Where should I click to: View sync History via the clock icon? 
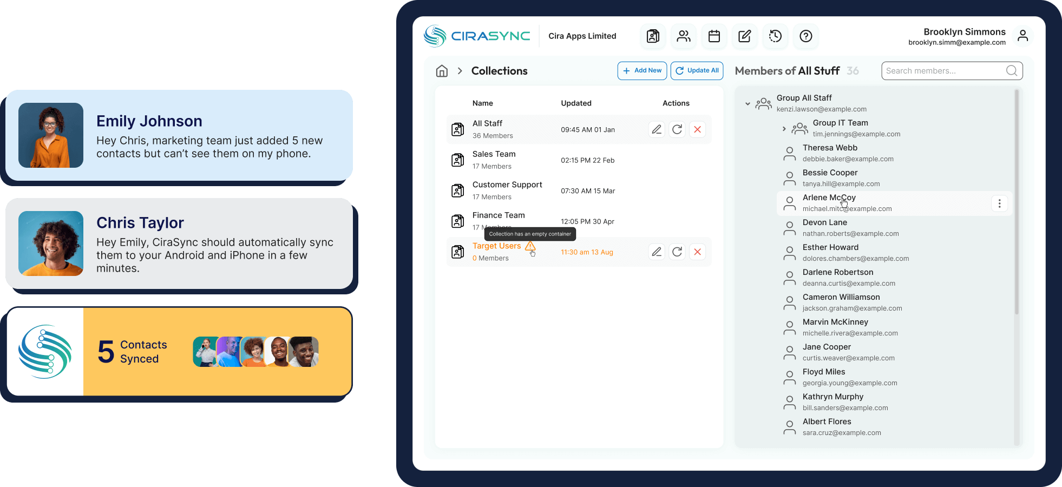click(775, 36)
